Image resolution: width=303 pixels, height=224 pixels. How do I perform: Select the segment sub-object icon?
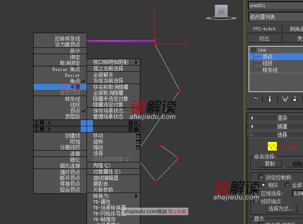click(282, 146)
